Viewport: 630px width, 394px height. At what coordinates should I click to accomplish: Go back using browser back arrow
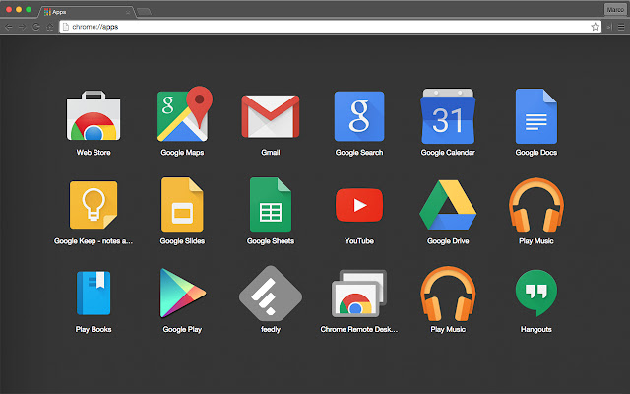[9, 27]
